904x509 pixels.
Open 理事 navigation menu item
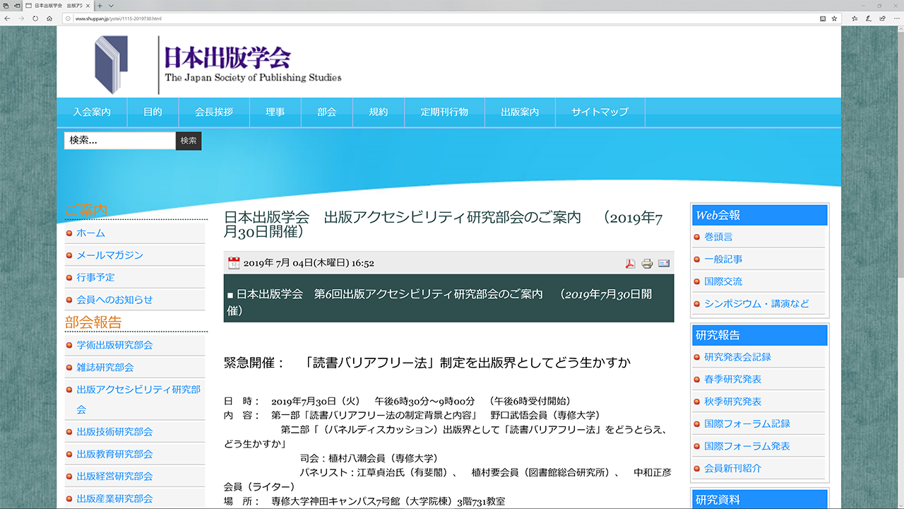point(275,112)
